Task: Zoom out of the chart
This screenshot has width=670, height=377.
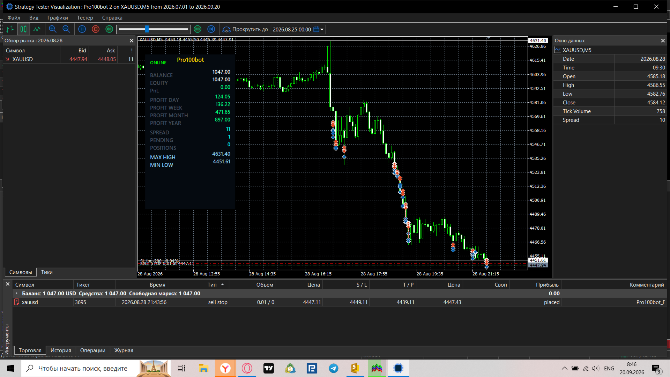Action: pos(66,29)
